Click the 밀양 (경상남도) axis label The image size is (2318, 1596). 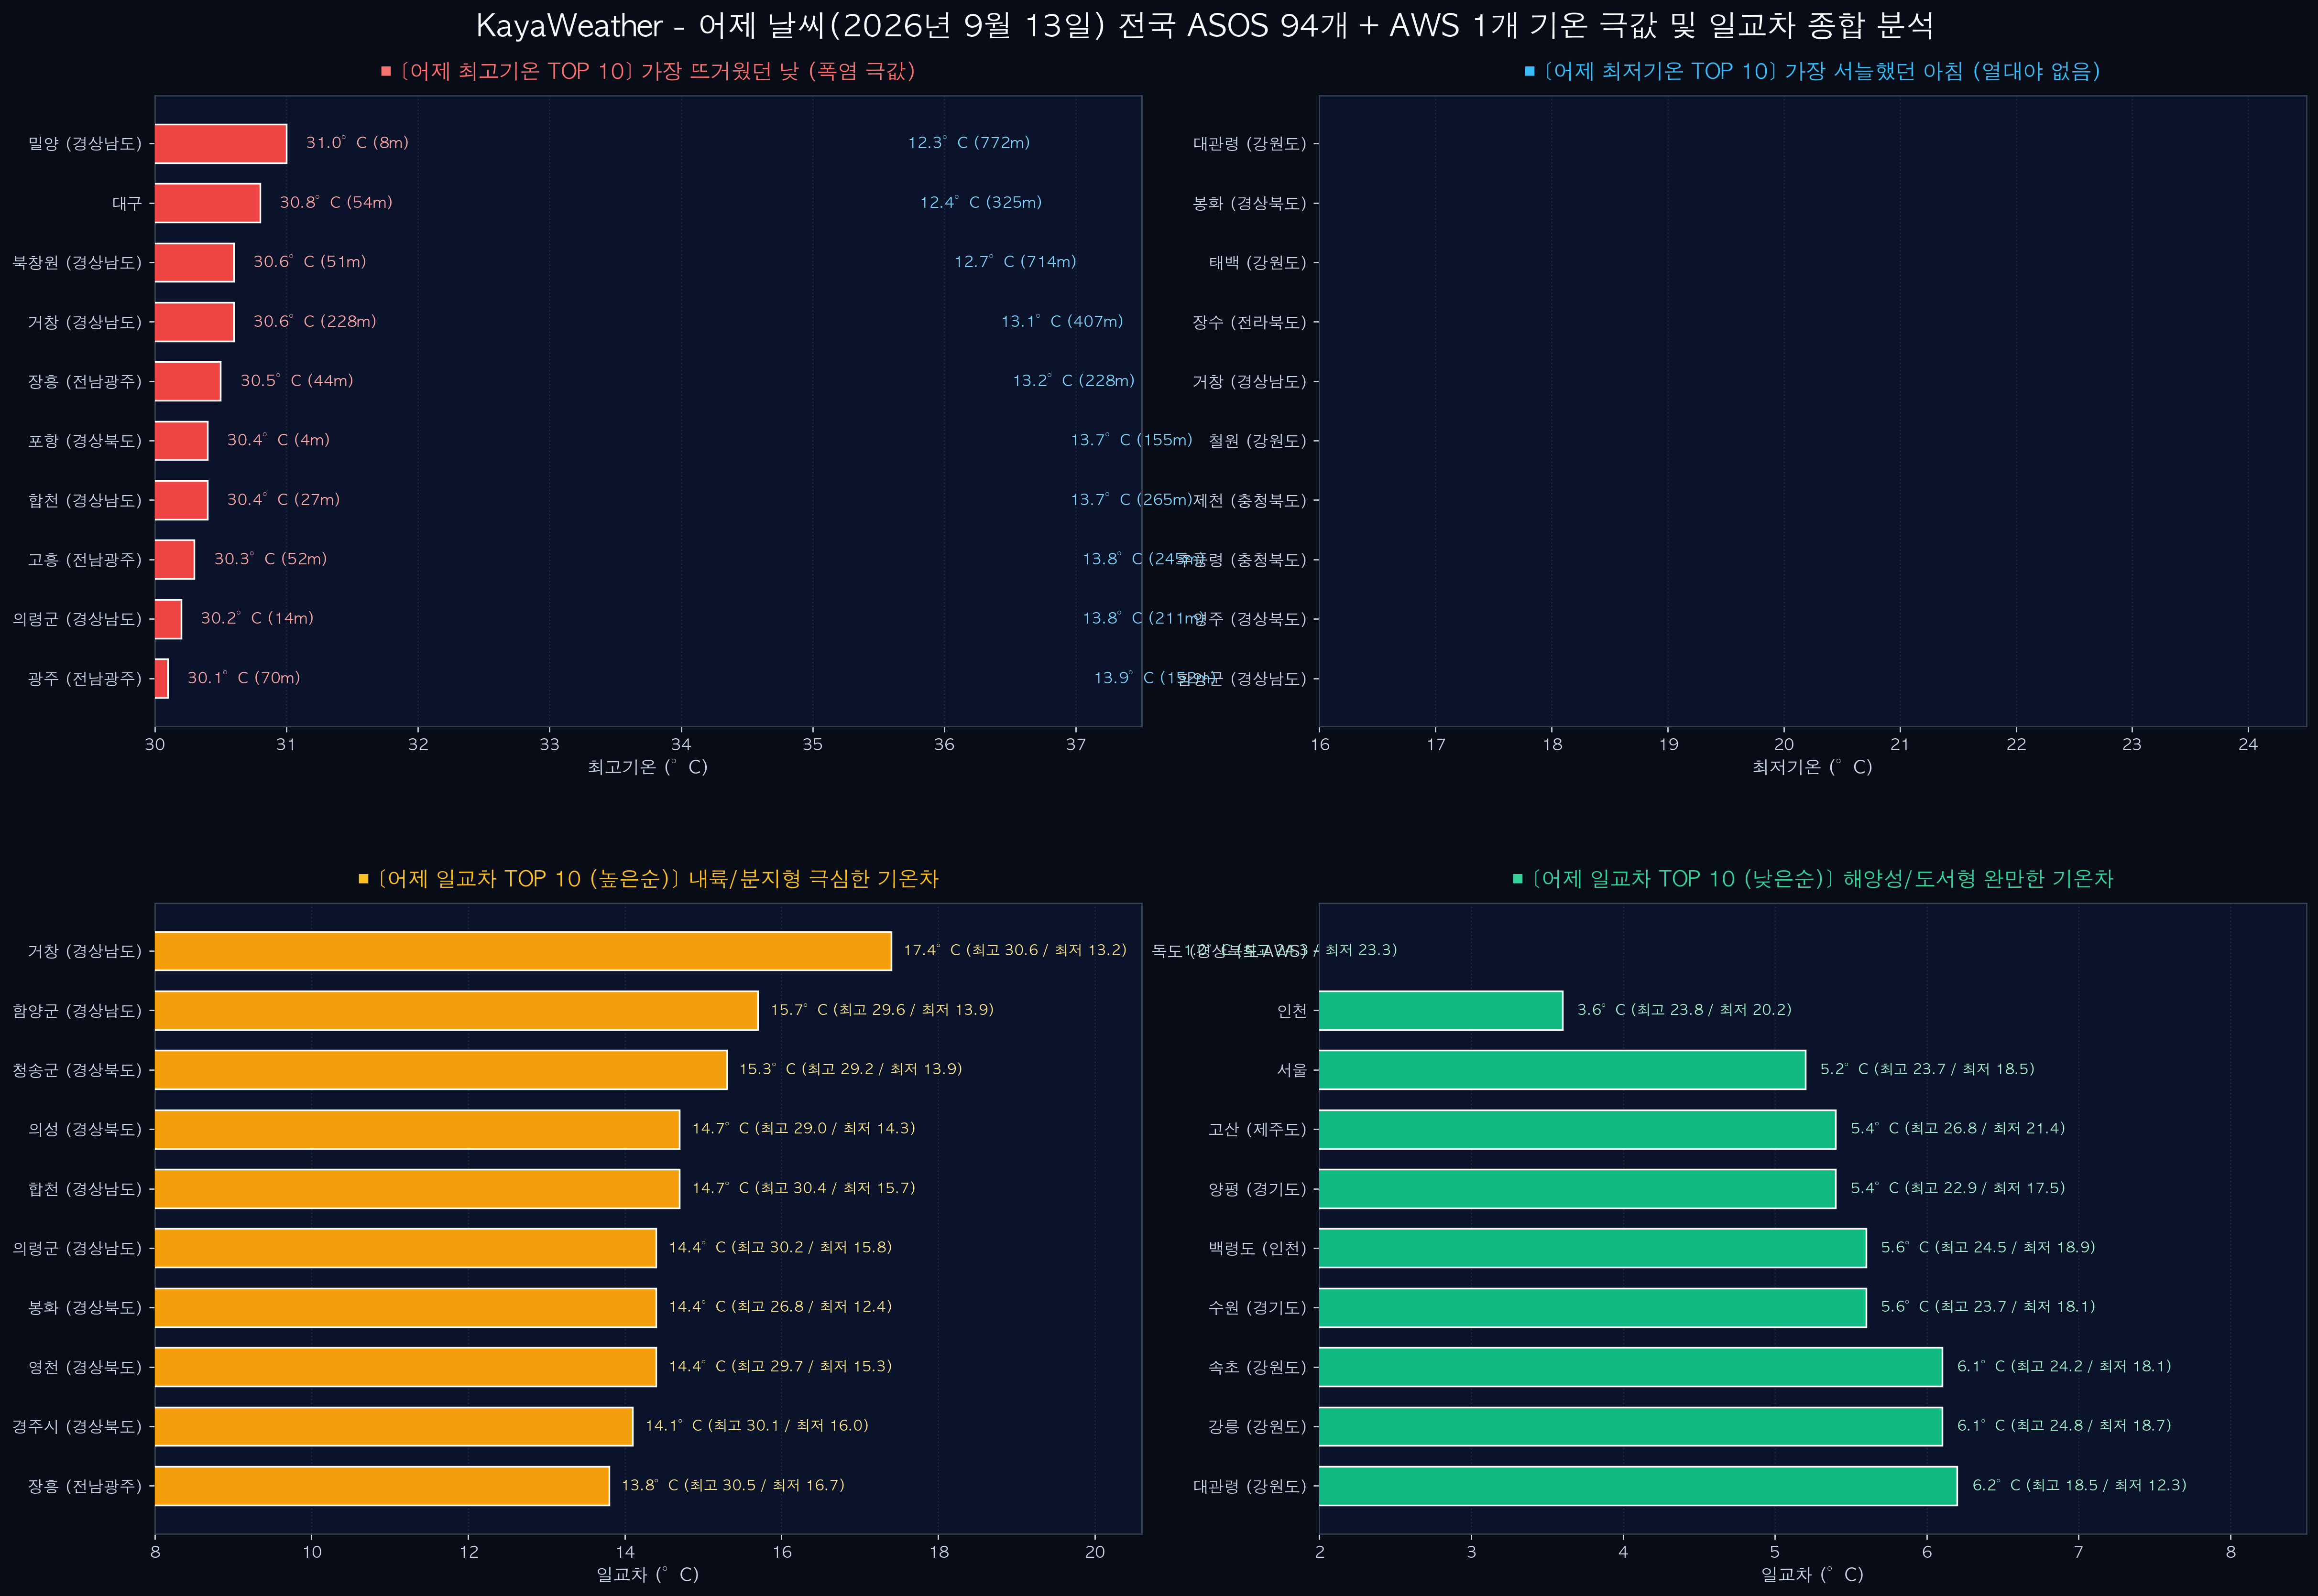pos(85,144)
